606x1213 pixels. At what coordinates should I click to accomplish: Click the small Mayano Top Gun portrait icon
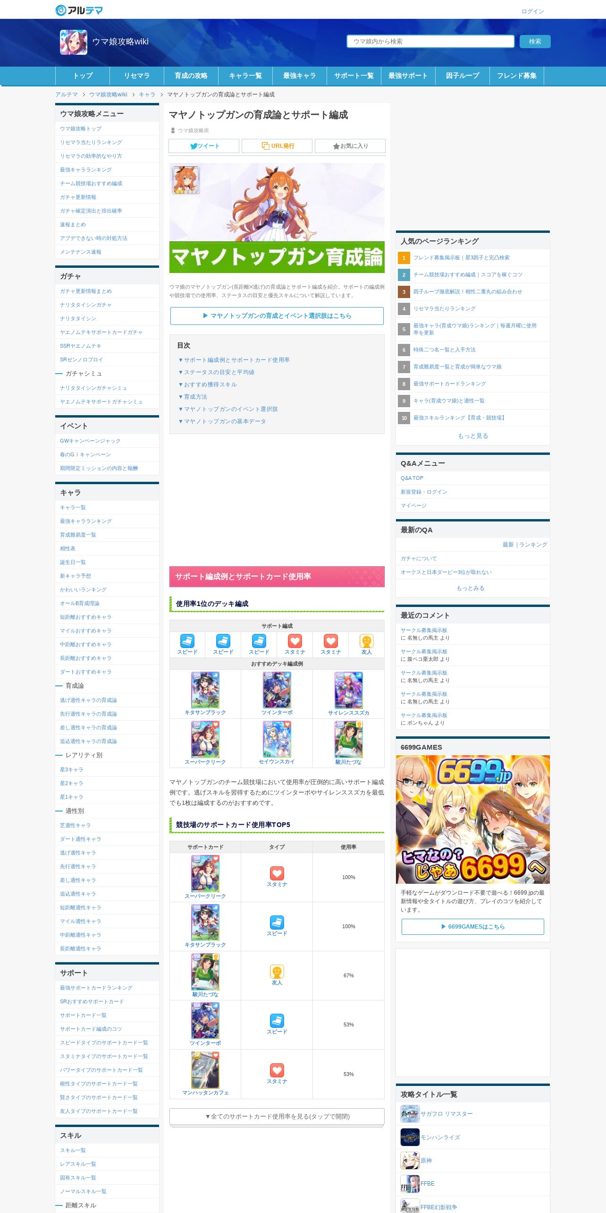(x=186, y=180)
